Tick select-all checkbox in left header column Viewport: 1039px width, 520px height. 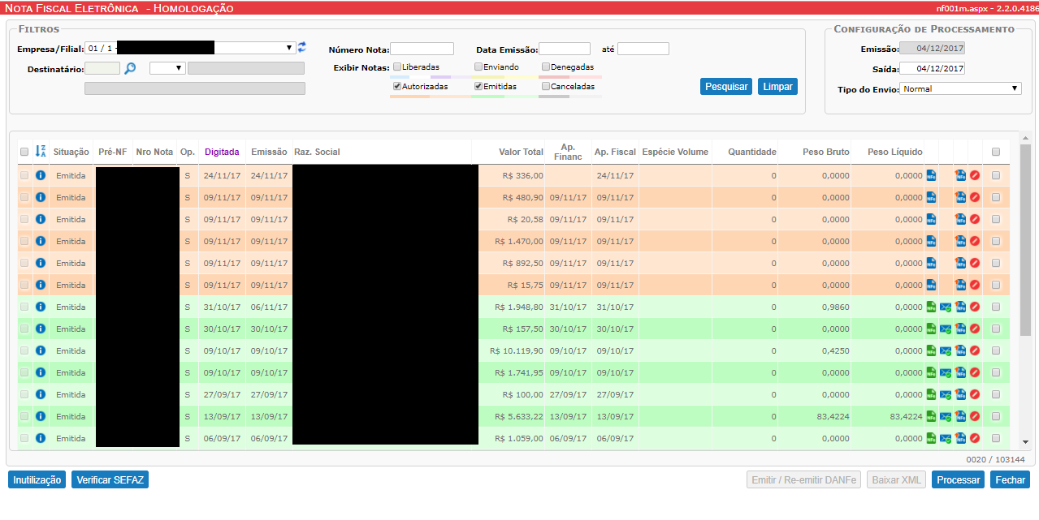(24, 152)
